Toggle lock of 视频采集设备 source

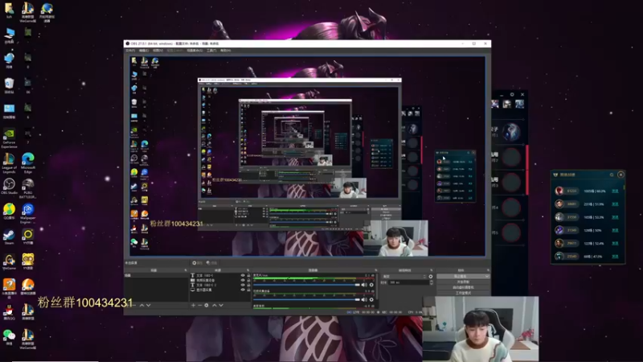pyautogui.click(x=248, y=280)
